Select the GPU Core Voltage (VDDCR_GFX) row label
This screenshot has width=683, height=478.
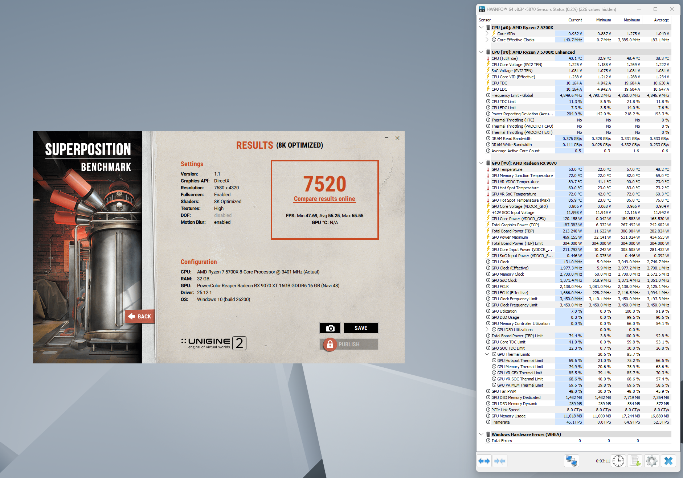519,206
